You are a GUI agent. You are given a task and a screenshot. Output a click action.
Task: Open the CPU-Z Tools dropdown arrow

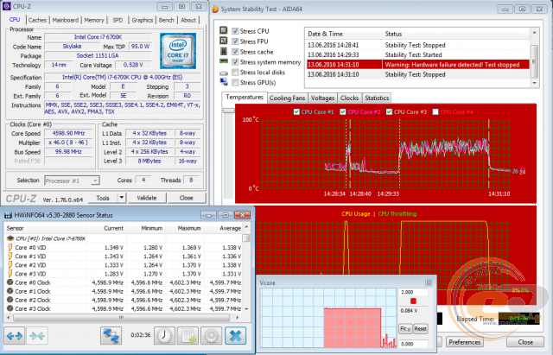click(x=121, y=198)
